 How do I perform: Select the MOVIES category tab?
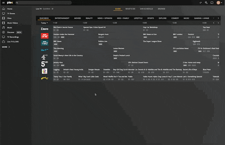coord(78,18)
